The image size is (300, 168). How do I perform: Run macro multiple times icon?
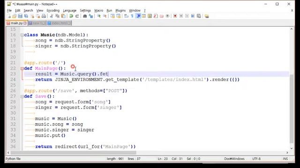pyautogui.click(x=193, y=16)
